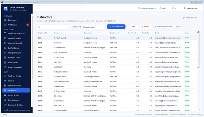Click table scrollbar up arrow

click(x=198, y=31)
